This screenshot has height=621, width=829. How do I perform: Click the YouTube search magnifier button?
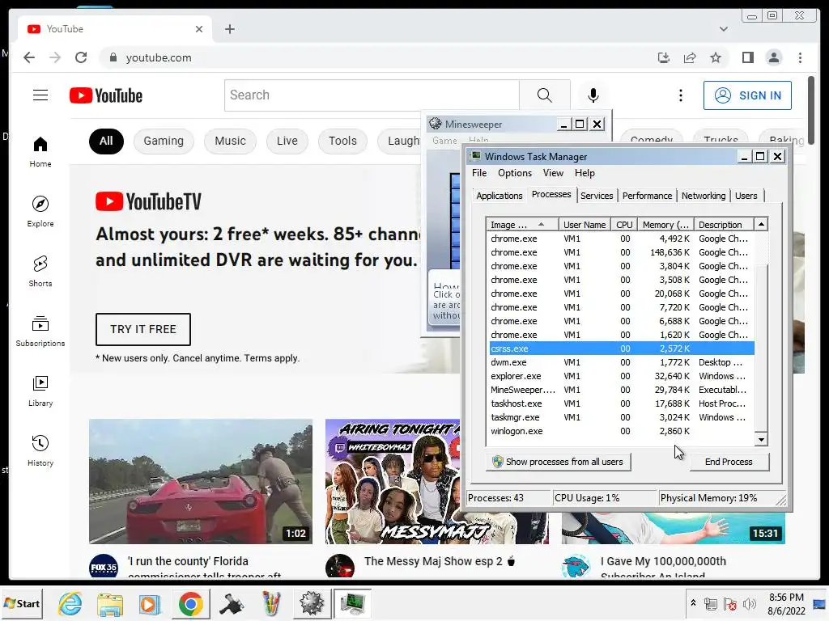[x=545, y=95]
